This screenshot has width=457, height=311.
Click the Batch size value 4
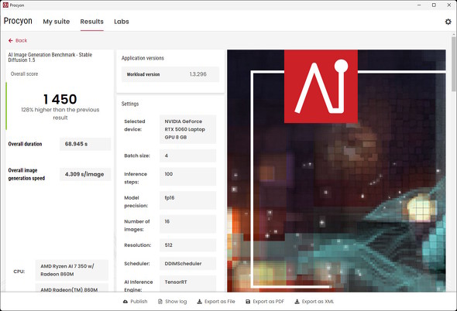(x=187, y=155)
